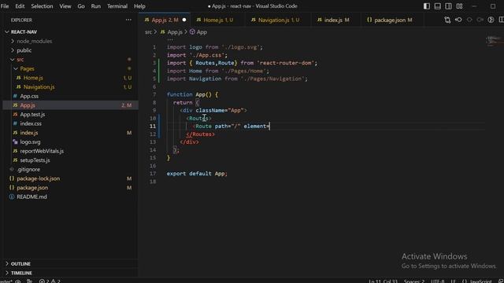Open reportWebVitals.js file
Image resolution: width=504 pixels, height=283 pixels.
tap(69, 151)
